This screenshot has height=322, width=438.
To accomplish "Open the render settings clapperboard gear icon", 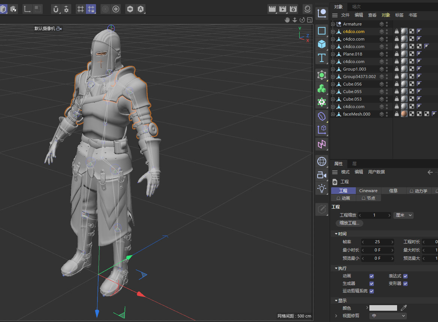I will point(293,9).
